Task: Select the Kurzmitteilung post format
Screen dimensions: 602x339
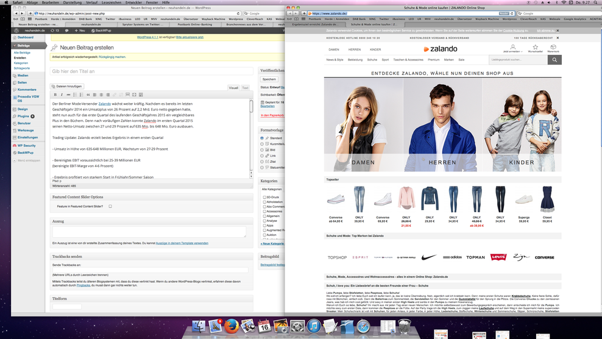Action: click(x=262, y=144)
